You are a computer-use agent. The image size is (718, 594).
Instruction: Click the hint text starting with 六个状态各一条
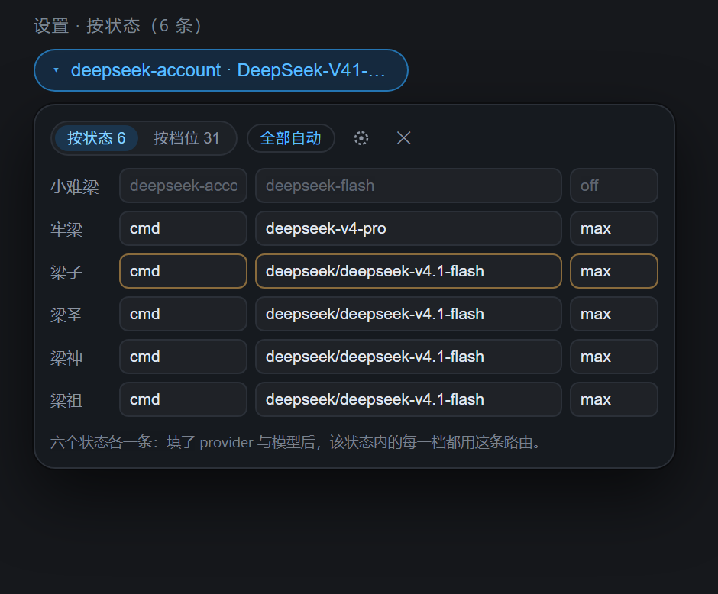point(296,442)
